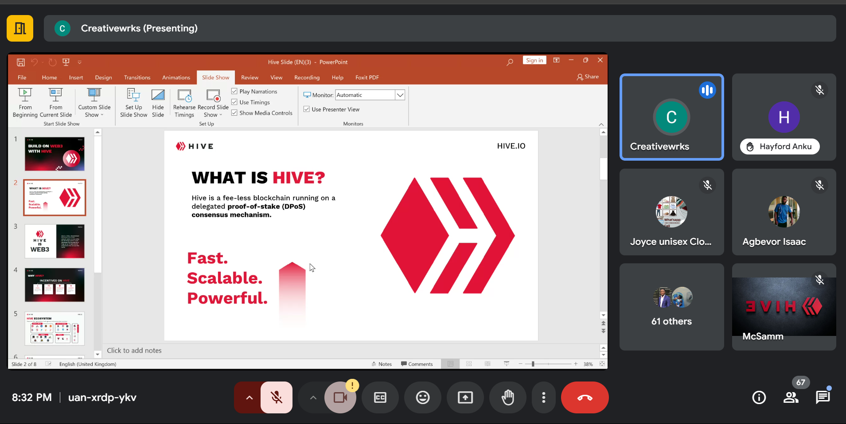
Task: Click the Slide Show status bar icon
Action: pos(507,364)
